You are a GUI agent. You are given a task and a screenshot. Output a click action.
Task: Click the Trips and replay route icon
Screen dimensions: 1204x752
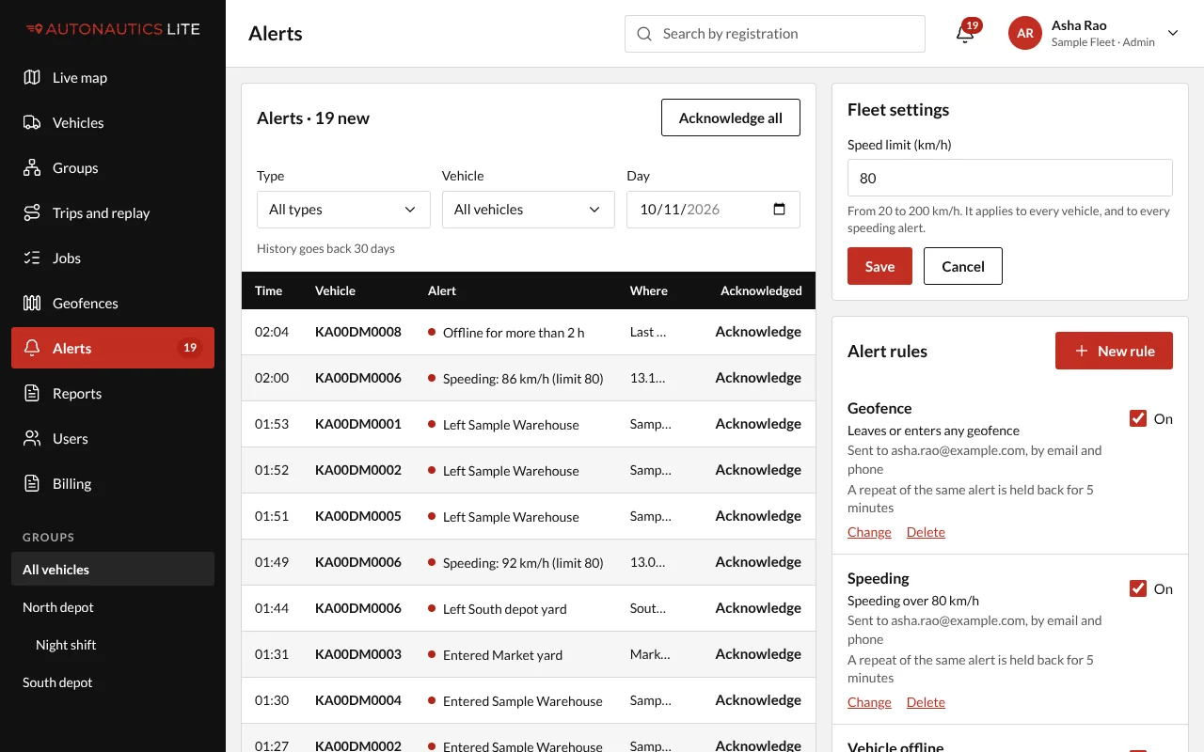[x=32, y=213]
